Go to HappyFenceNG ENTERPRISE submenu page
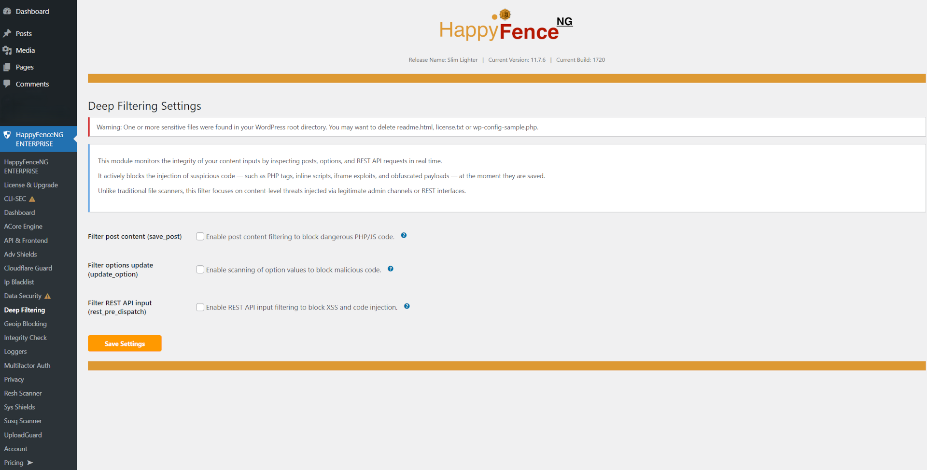The image size is (927, 470). 26,167
